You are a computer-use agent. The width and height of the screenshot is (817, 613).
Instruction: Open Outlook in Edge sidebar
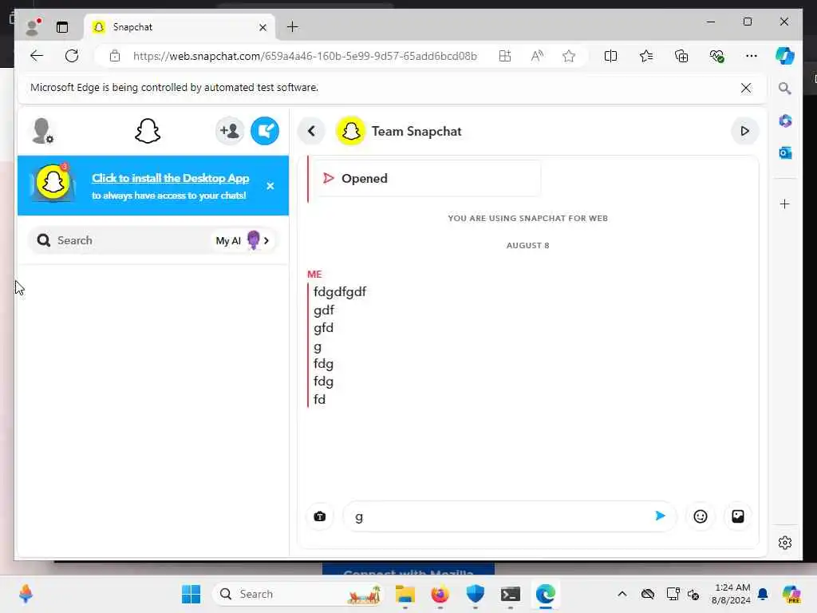pos(785,152)
